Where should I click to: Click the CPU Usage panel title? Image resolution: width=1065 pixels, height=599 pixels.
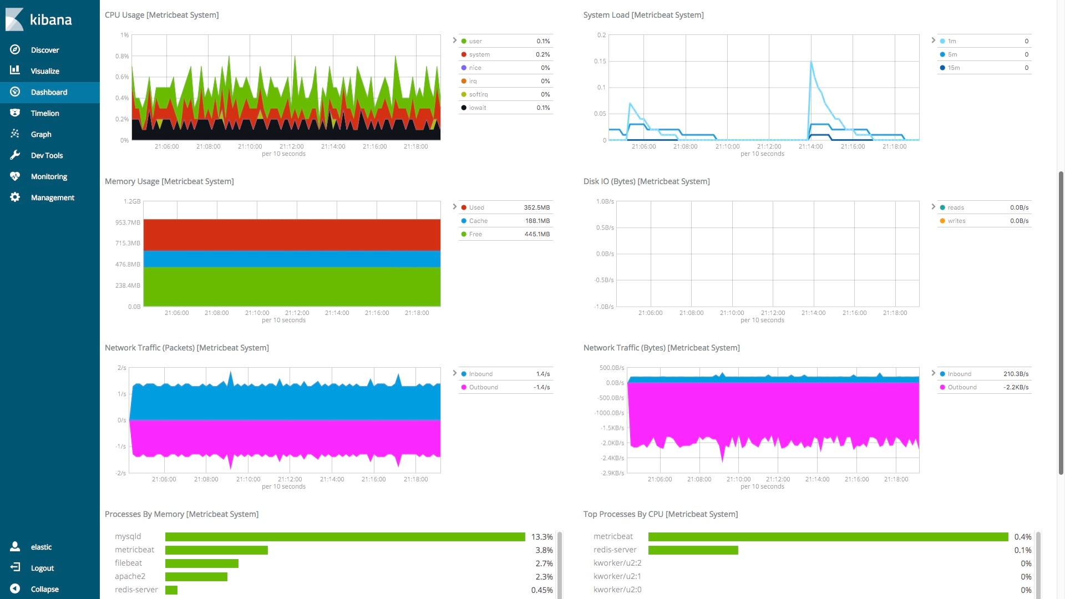click(162, 15)
